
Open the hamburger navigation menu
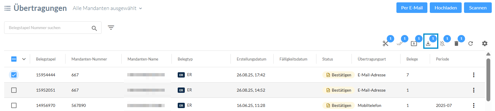point(7,8)
